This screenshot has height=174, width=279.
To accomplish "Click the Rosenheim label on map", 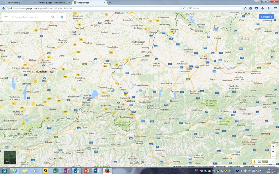I will (73, 97).
